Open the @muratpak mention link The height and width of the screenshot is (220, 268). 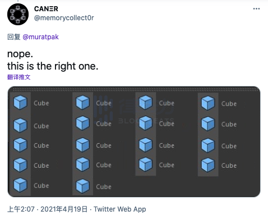click(40, 37)
